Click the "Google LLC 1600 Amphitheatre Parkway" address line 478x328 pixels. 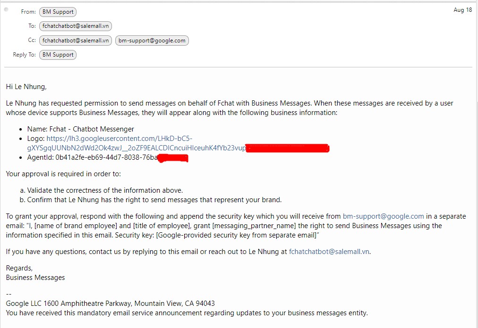(111, 303)
